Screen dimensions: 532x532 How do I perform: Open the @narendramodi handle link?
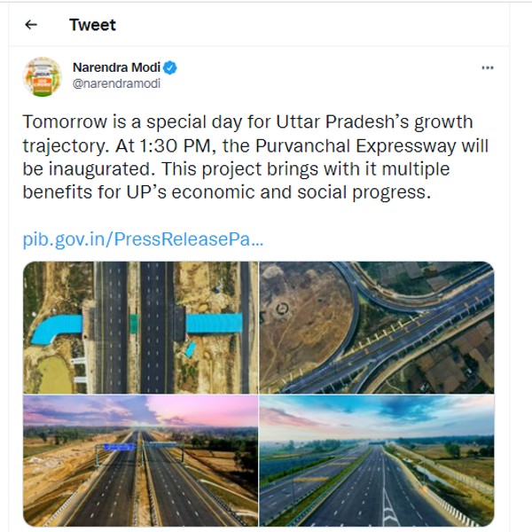(116, 84)
